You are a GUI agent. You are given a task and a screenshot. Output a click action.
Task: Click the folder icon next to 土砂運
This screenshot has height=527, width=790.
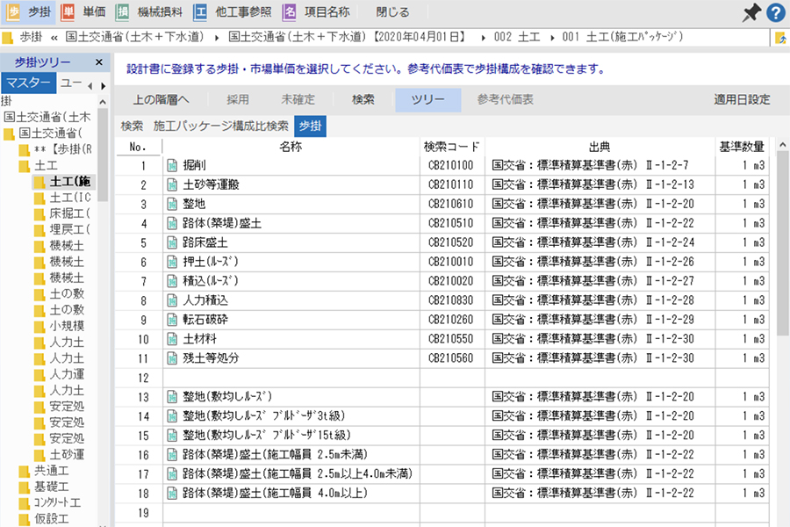click(39, 455)
